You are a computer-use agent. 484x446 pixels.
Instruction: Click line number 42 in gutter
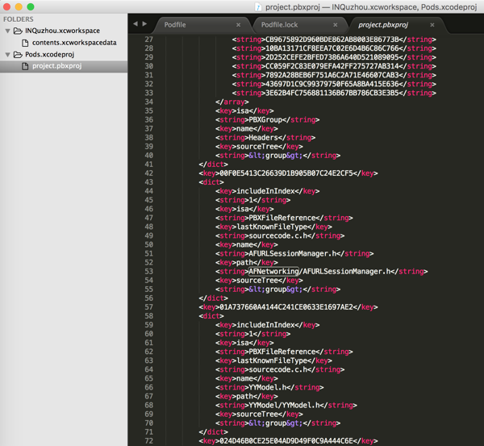(148, 173)
